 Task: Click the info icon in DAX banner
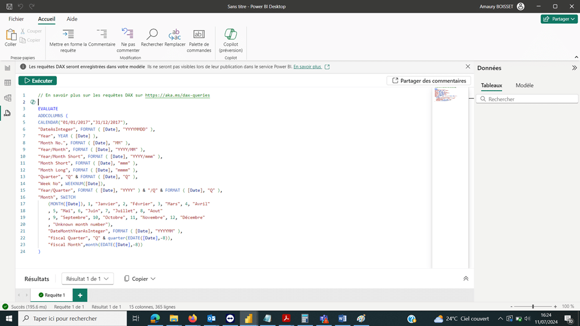pyautogui.click(x=23, y=67)
